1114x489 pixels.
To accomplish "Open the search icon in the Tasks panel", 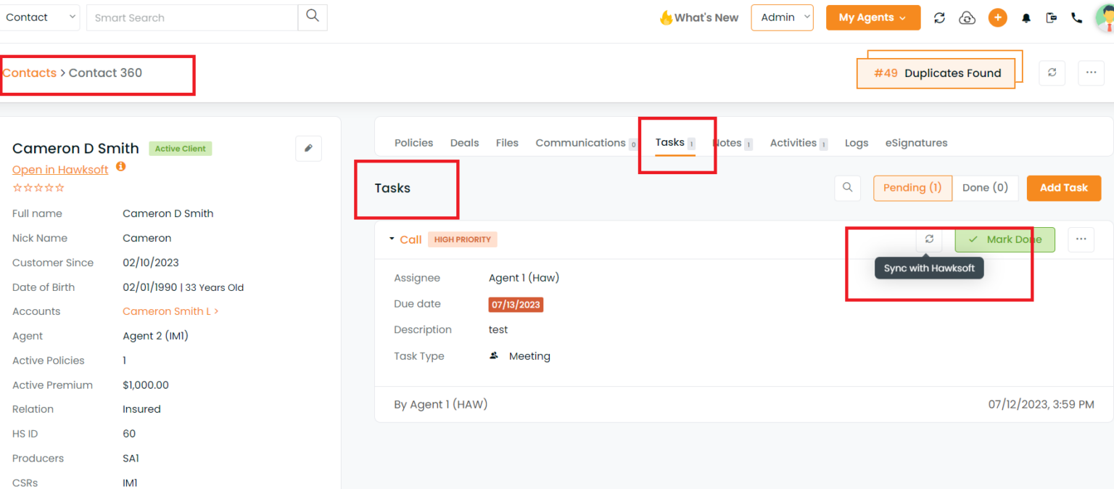I will (x=847, y=188).
